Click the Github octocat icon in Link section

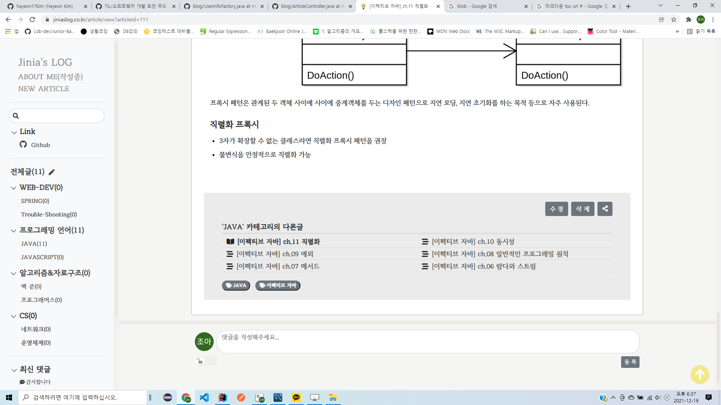23,144
